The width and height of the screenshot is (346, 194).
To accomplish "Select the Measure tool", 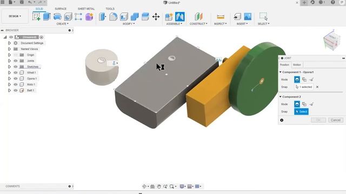I will click(x=221, y=17).
